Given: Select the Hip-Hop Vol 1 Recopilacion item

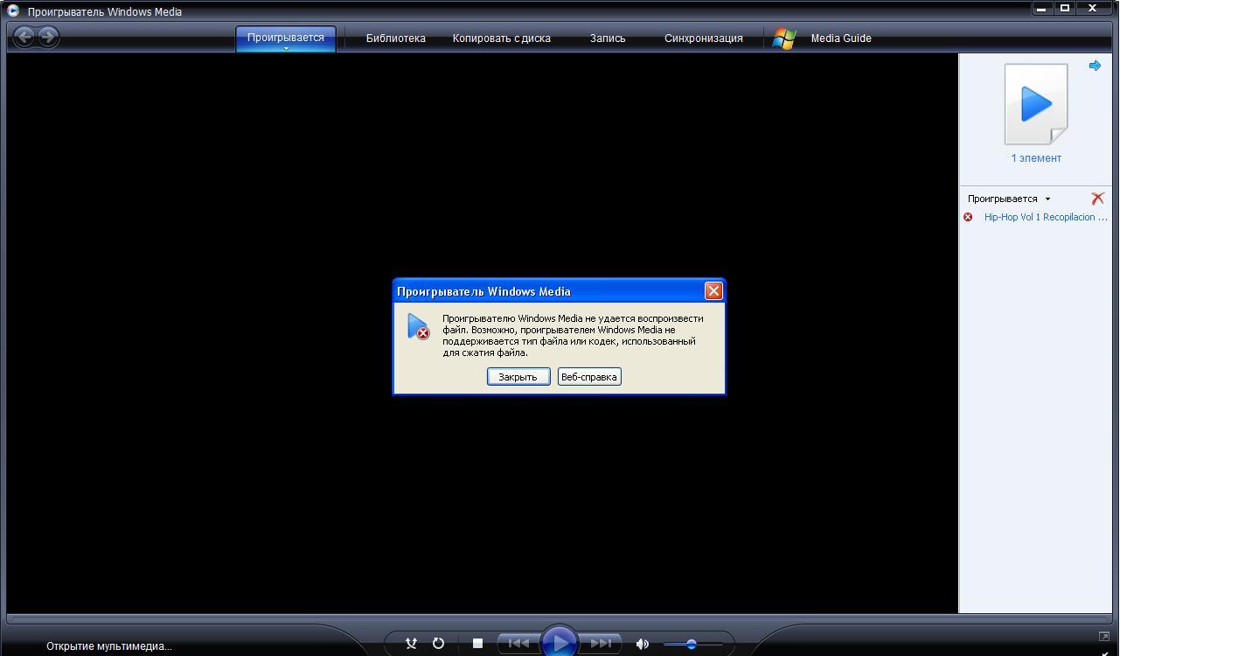Looking at the screenshot, I should tap(1046, 217).
